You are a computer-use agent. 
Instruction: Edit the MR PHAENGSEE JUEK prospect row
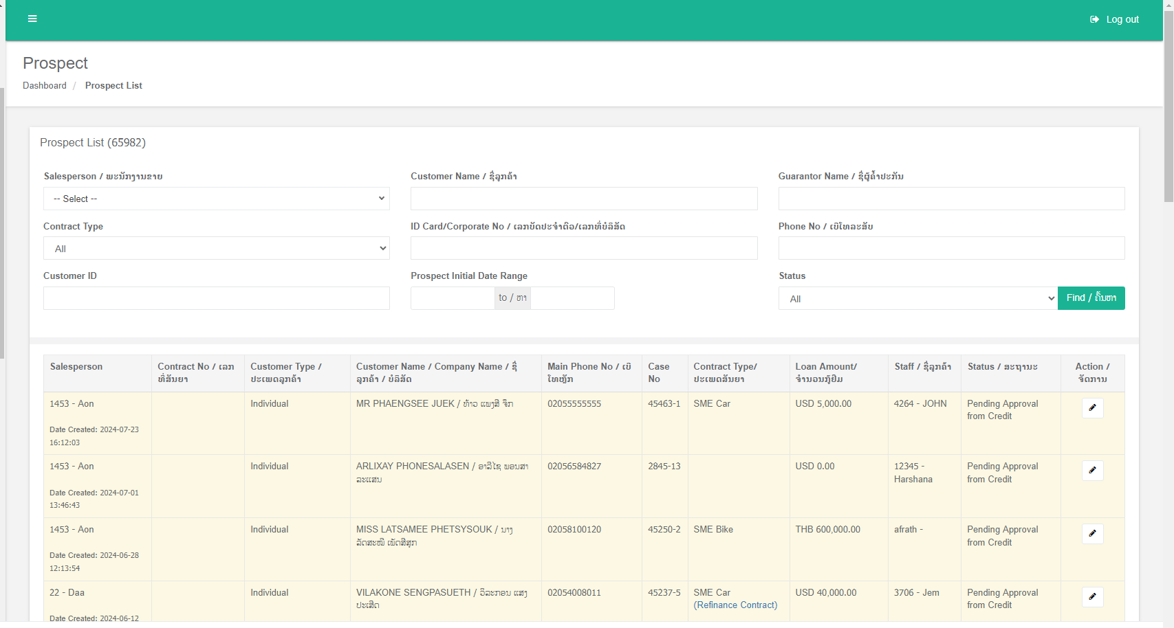(1092, 408)
